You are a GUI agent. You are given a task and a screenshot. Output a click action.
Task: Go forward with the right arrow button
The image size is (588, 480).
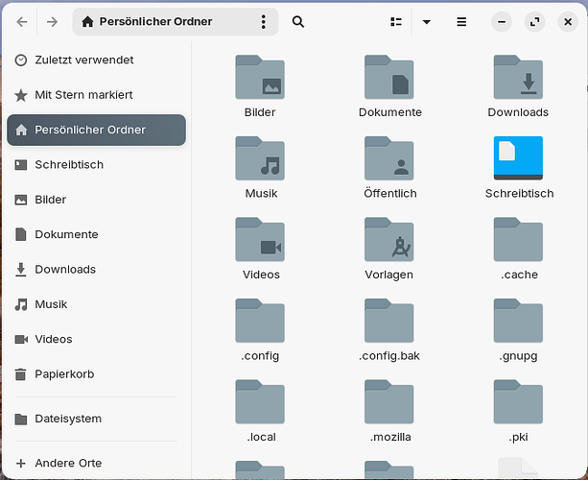tap(52, 22)
